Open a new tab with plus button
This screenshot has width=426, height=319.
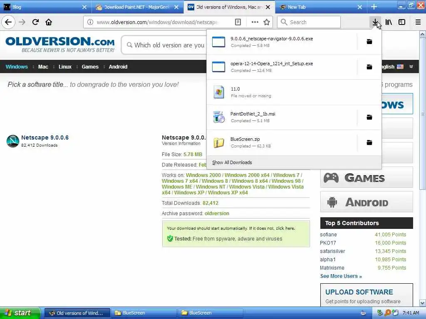coord(374,7)
